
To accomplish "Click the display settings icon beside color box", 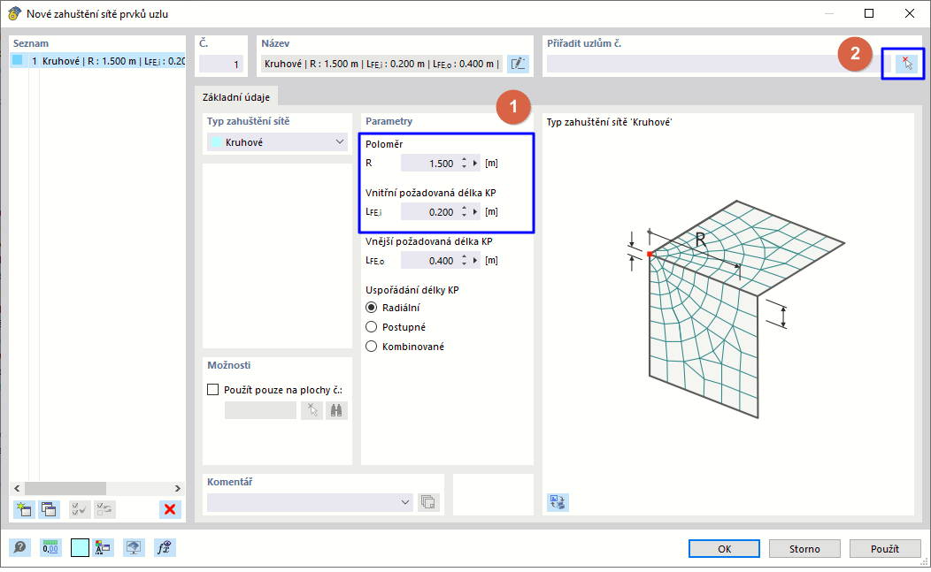I will [x=103, y=547].
